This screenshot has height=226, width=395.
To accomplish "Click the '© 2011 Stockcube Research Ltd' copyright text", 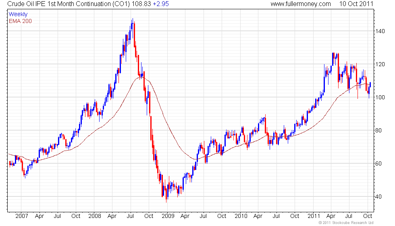I will pos(346,222).
